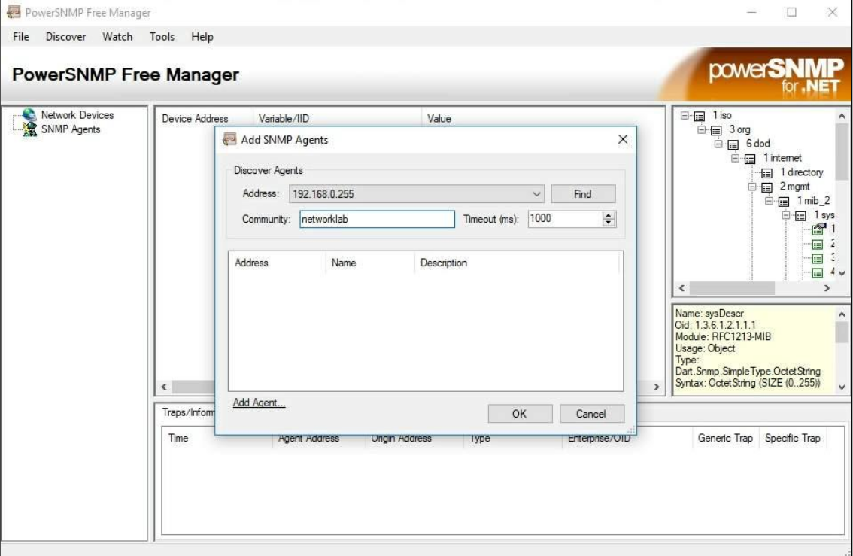Select the 2 mgmt tree item label
Viewport: 853px width, 556px height.
(x=794, y=187)
